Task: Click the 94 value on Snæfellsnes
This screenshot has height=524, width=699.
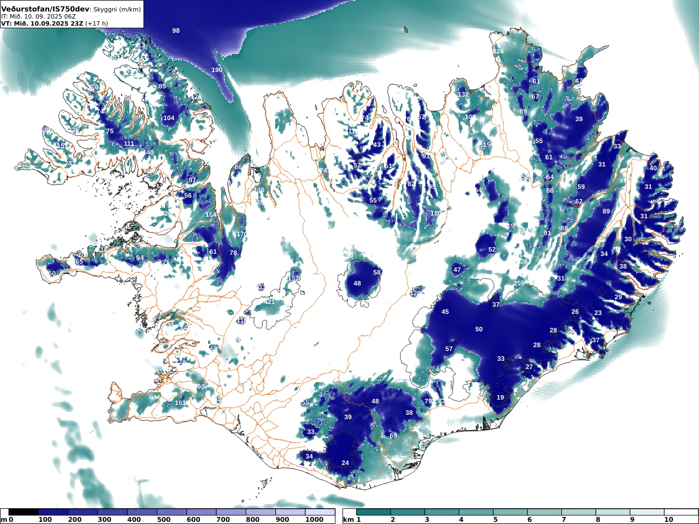Action: click(140, 258)
